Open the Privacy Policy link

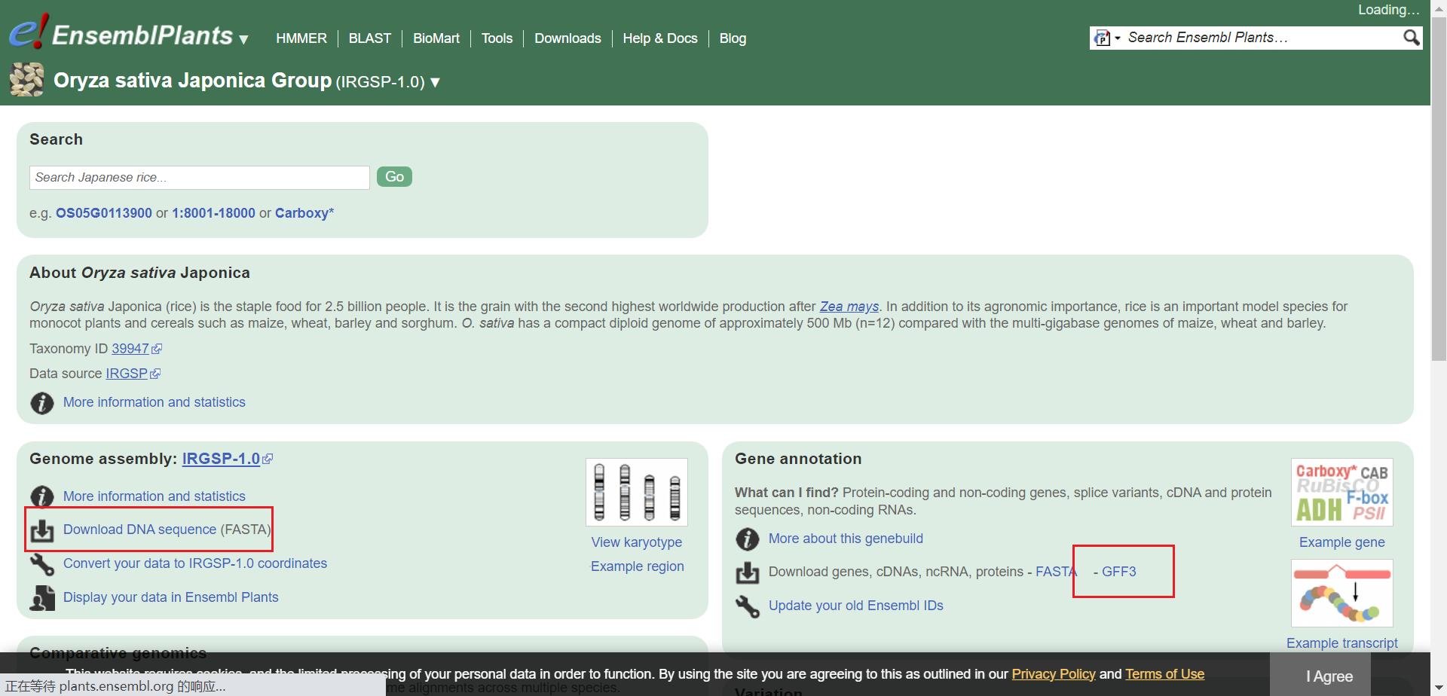(1054, 674)
